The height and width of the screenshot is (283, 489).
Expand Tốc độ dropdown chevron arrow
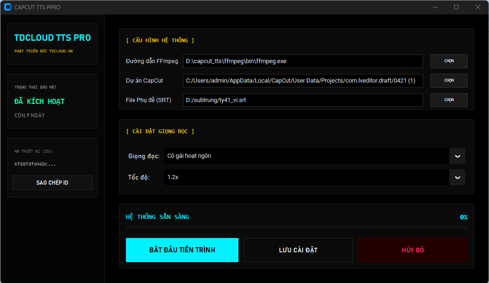click(457, 177)
